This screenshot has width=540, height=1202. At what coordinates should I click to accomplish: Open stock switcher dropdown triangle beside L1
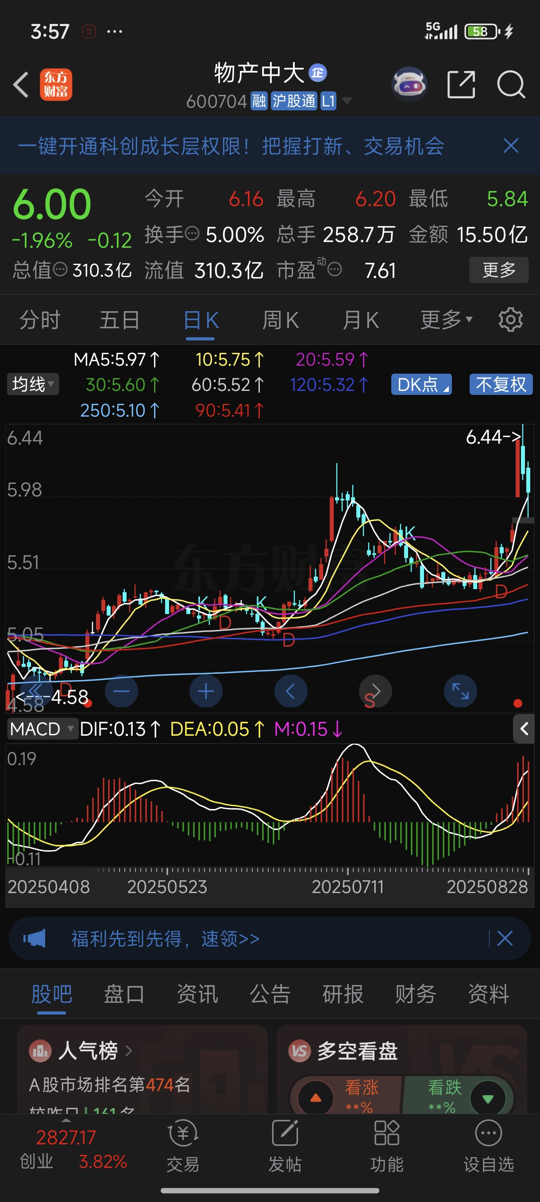click(x=347, y=100)
